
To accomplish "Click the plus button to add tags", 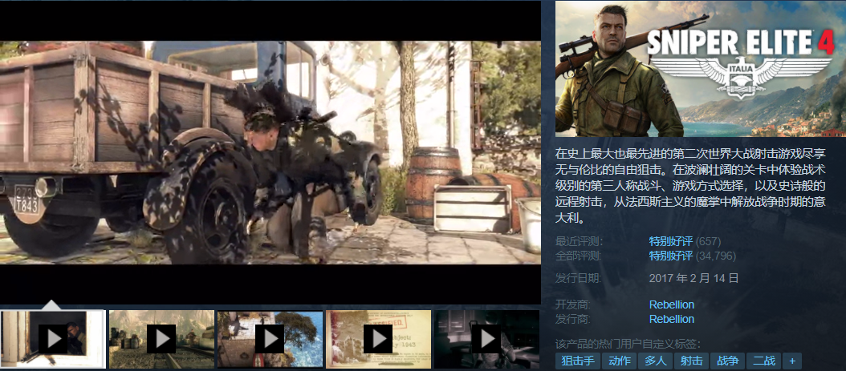I will click(792, 361).
